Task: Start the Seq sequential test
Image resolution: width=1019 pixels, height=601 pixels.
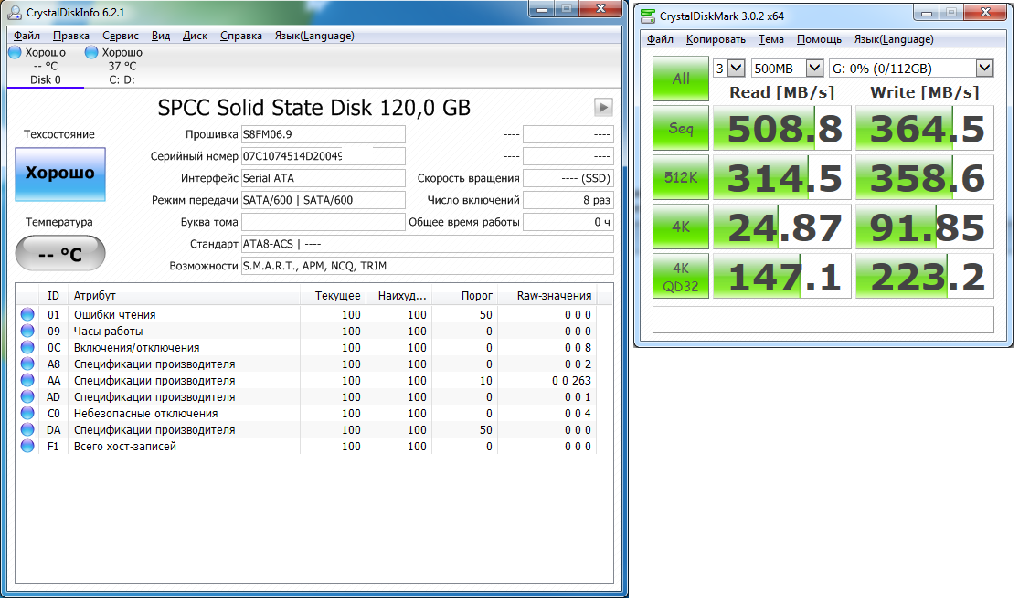Action: [681, 129]
